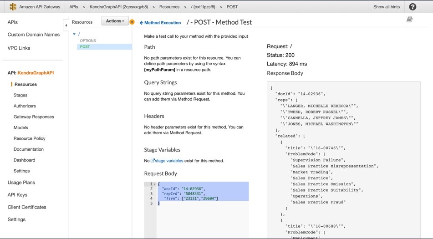The height and width of the screenshot is (239, 433).
Task: Click the POST breadcrumb
Action: 232,7
